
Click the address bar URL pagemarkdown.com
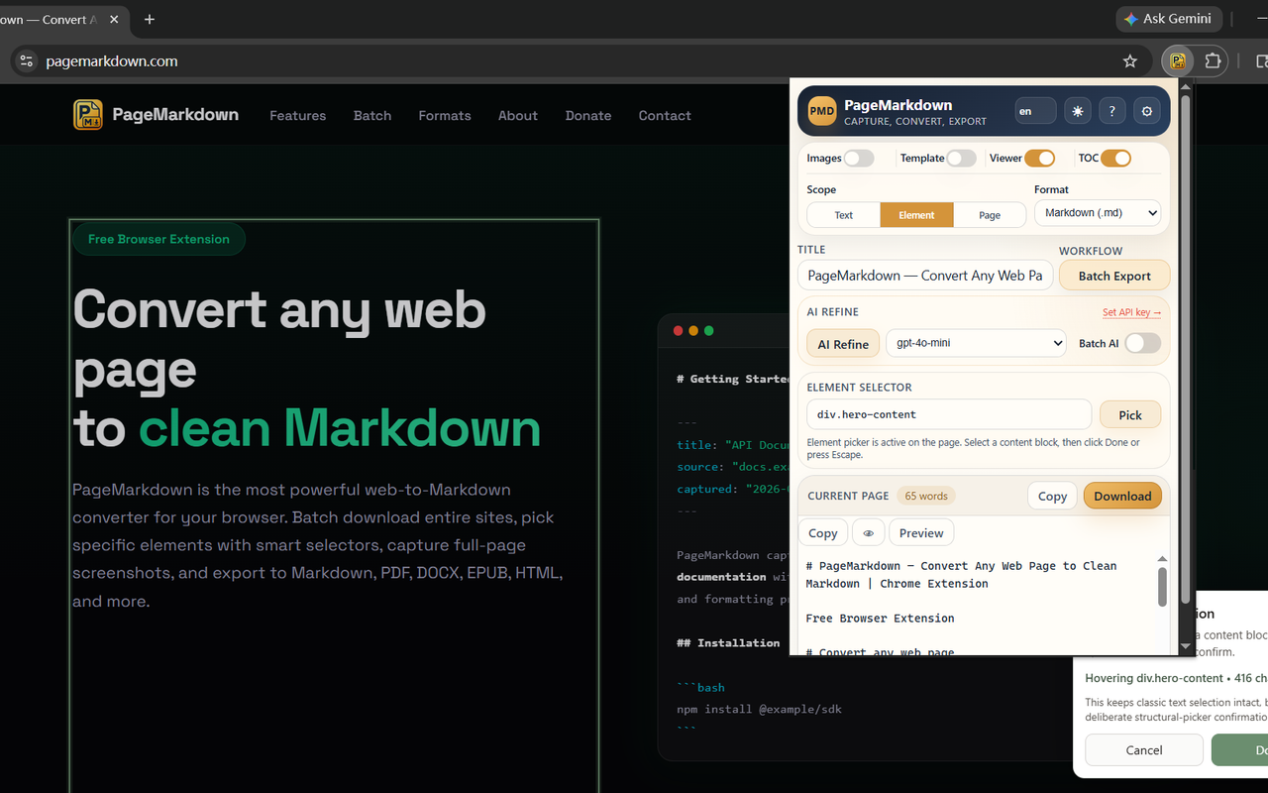click(112, 61)
